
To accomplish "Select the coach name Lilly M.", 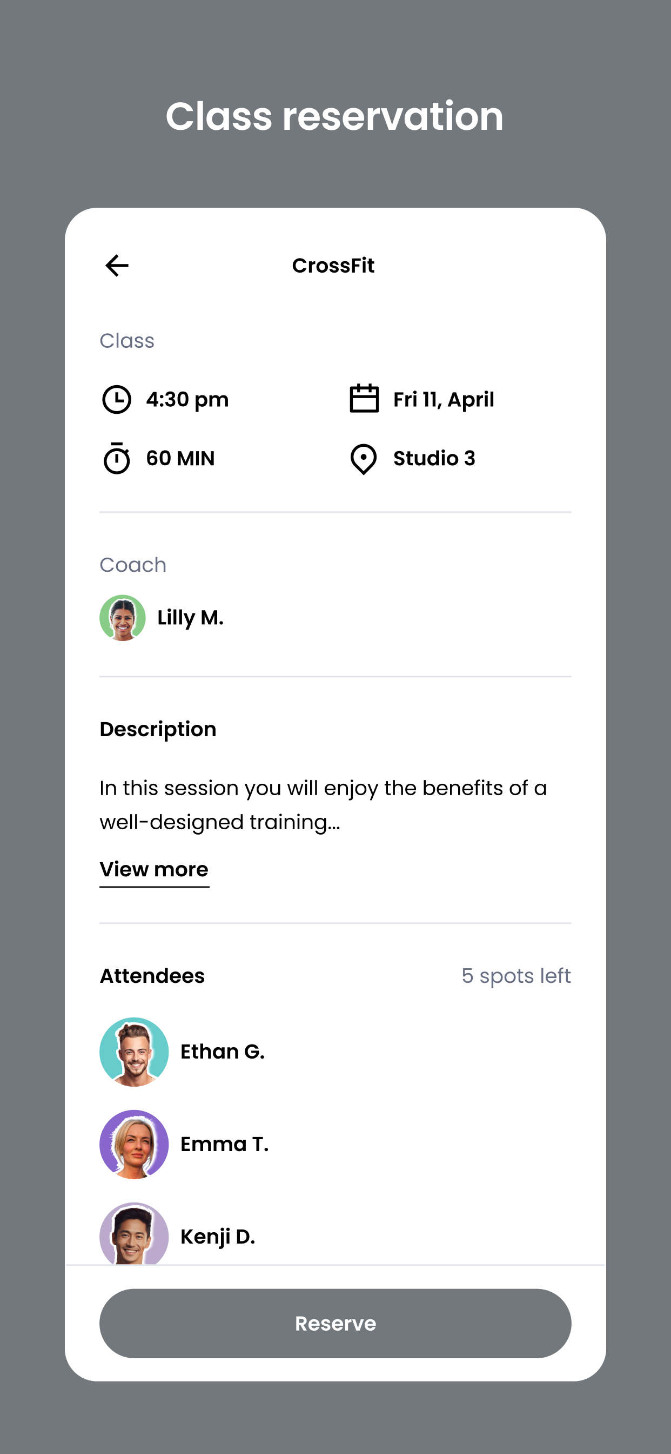I will (x=191, y=618).
